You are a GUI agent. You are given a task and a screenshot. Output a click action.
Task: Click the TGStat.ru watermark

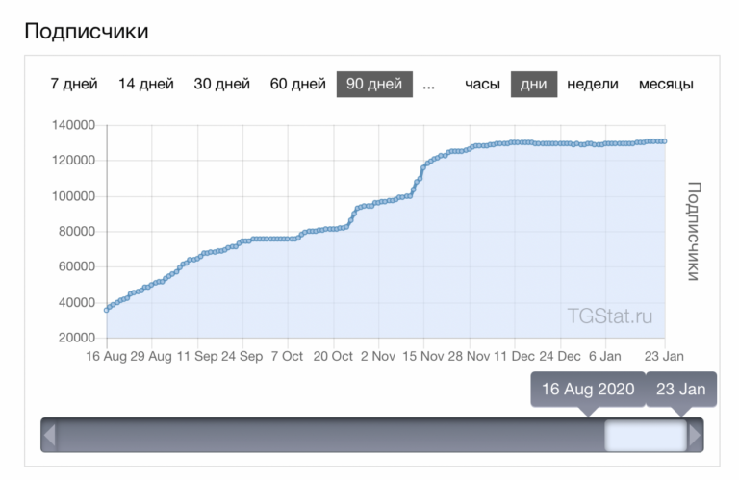pyautogui.click(x=616, y=314)
